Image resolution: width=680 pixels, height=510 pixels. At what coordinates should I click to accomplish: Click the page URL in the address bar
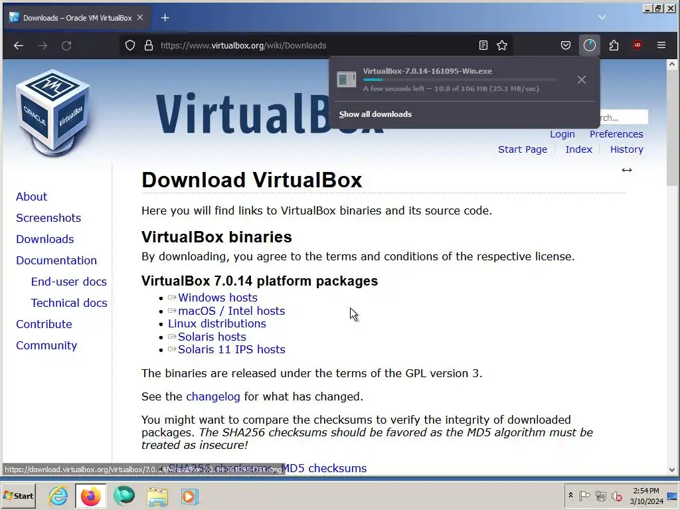[243, 46]
